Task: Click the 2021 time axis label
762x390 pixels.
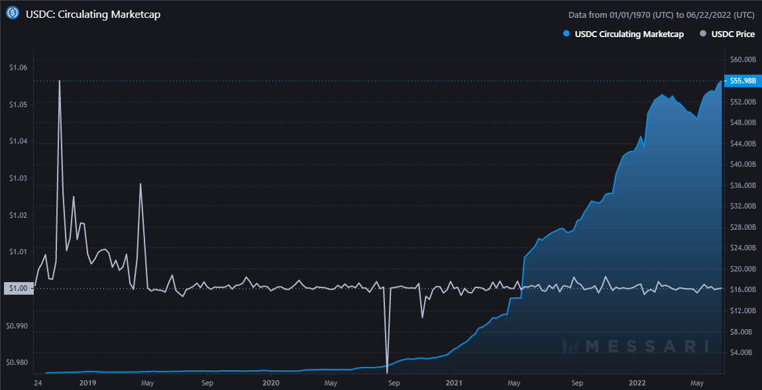Action: pyautogui.click(x=454, y=382)
